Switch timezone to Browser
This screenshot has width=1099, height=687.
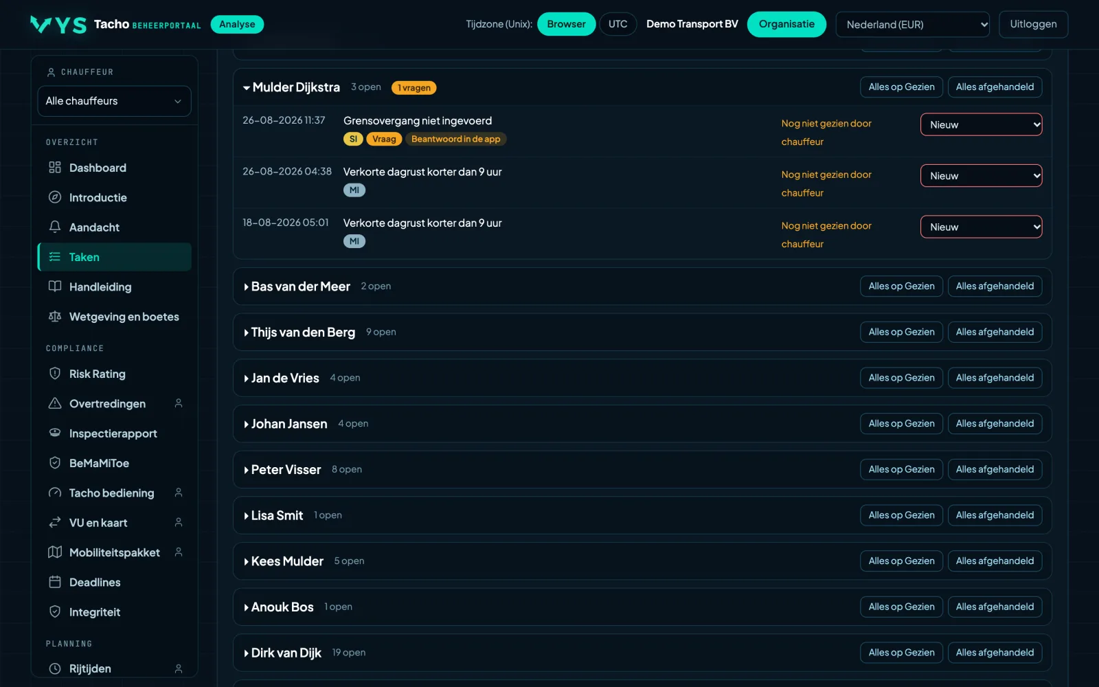(x=566, y=24)
